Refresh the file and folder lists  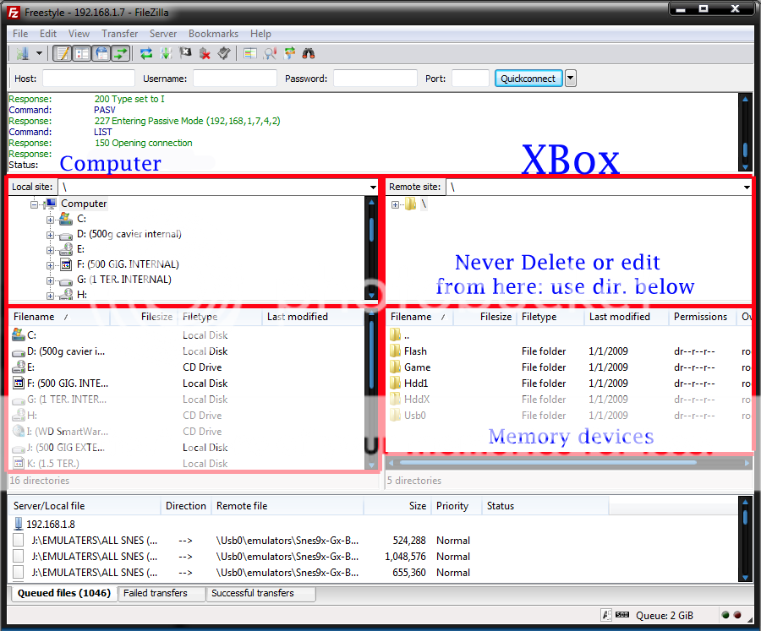(x=146, y=53)
